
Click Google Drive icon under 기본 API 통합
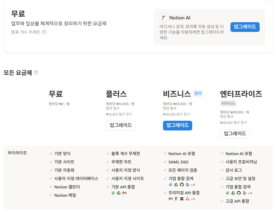119,193
